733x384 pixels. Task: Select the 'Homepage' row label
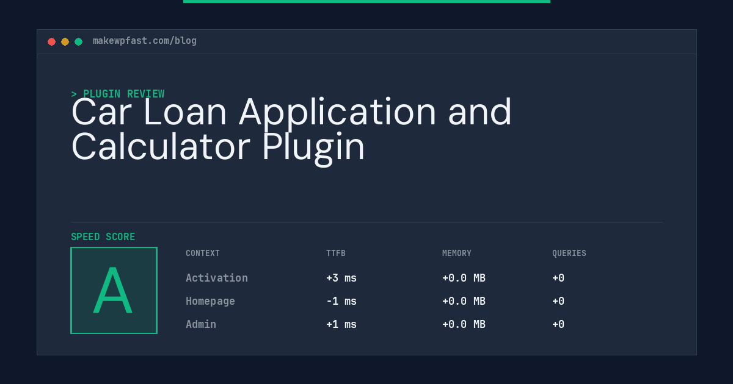pyautogui.click(x=210, y=301)
